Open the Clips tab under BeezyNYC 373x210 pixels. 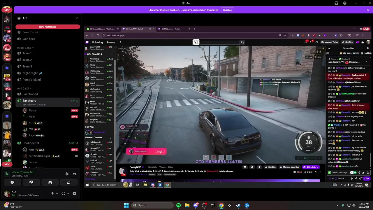tap(170, 167)
